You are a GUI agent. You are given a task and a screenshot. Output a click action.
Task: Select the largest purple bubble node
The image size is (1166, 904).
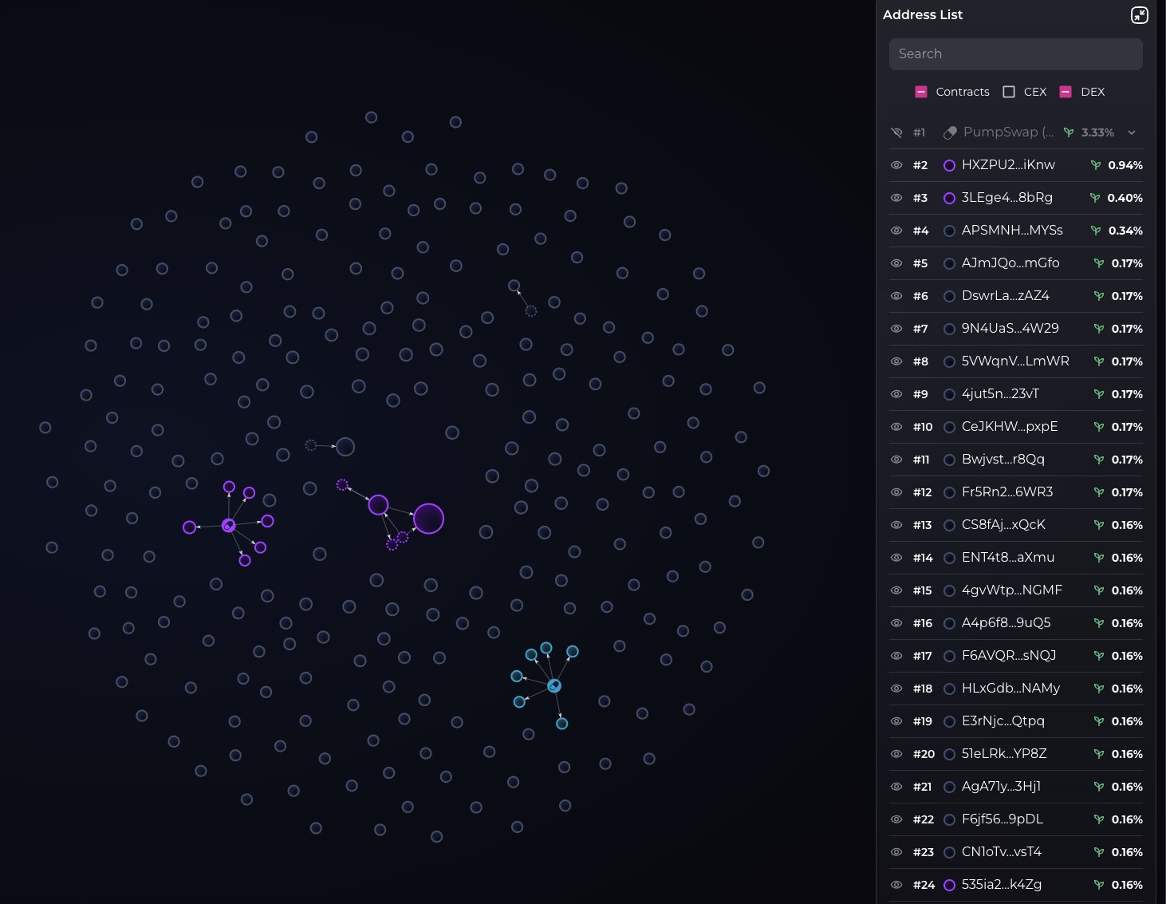coord(428,519)
